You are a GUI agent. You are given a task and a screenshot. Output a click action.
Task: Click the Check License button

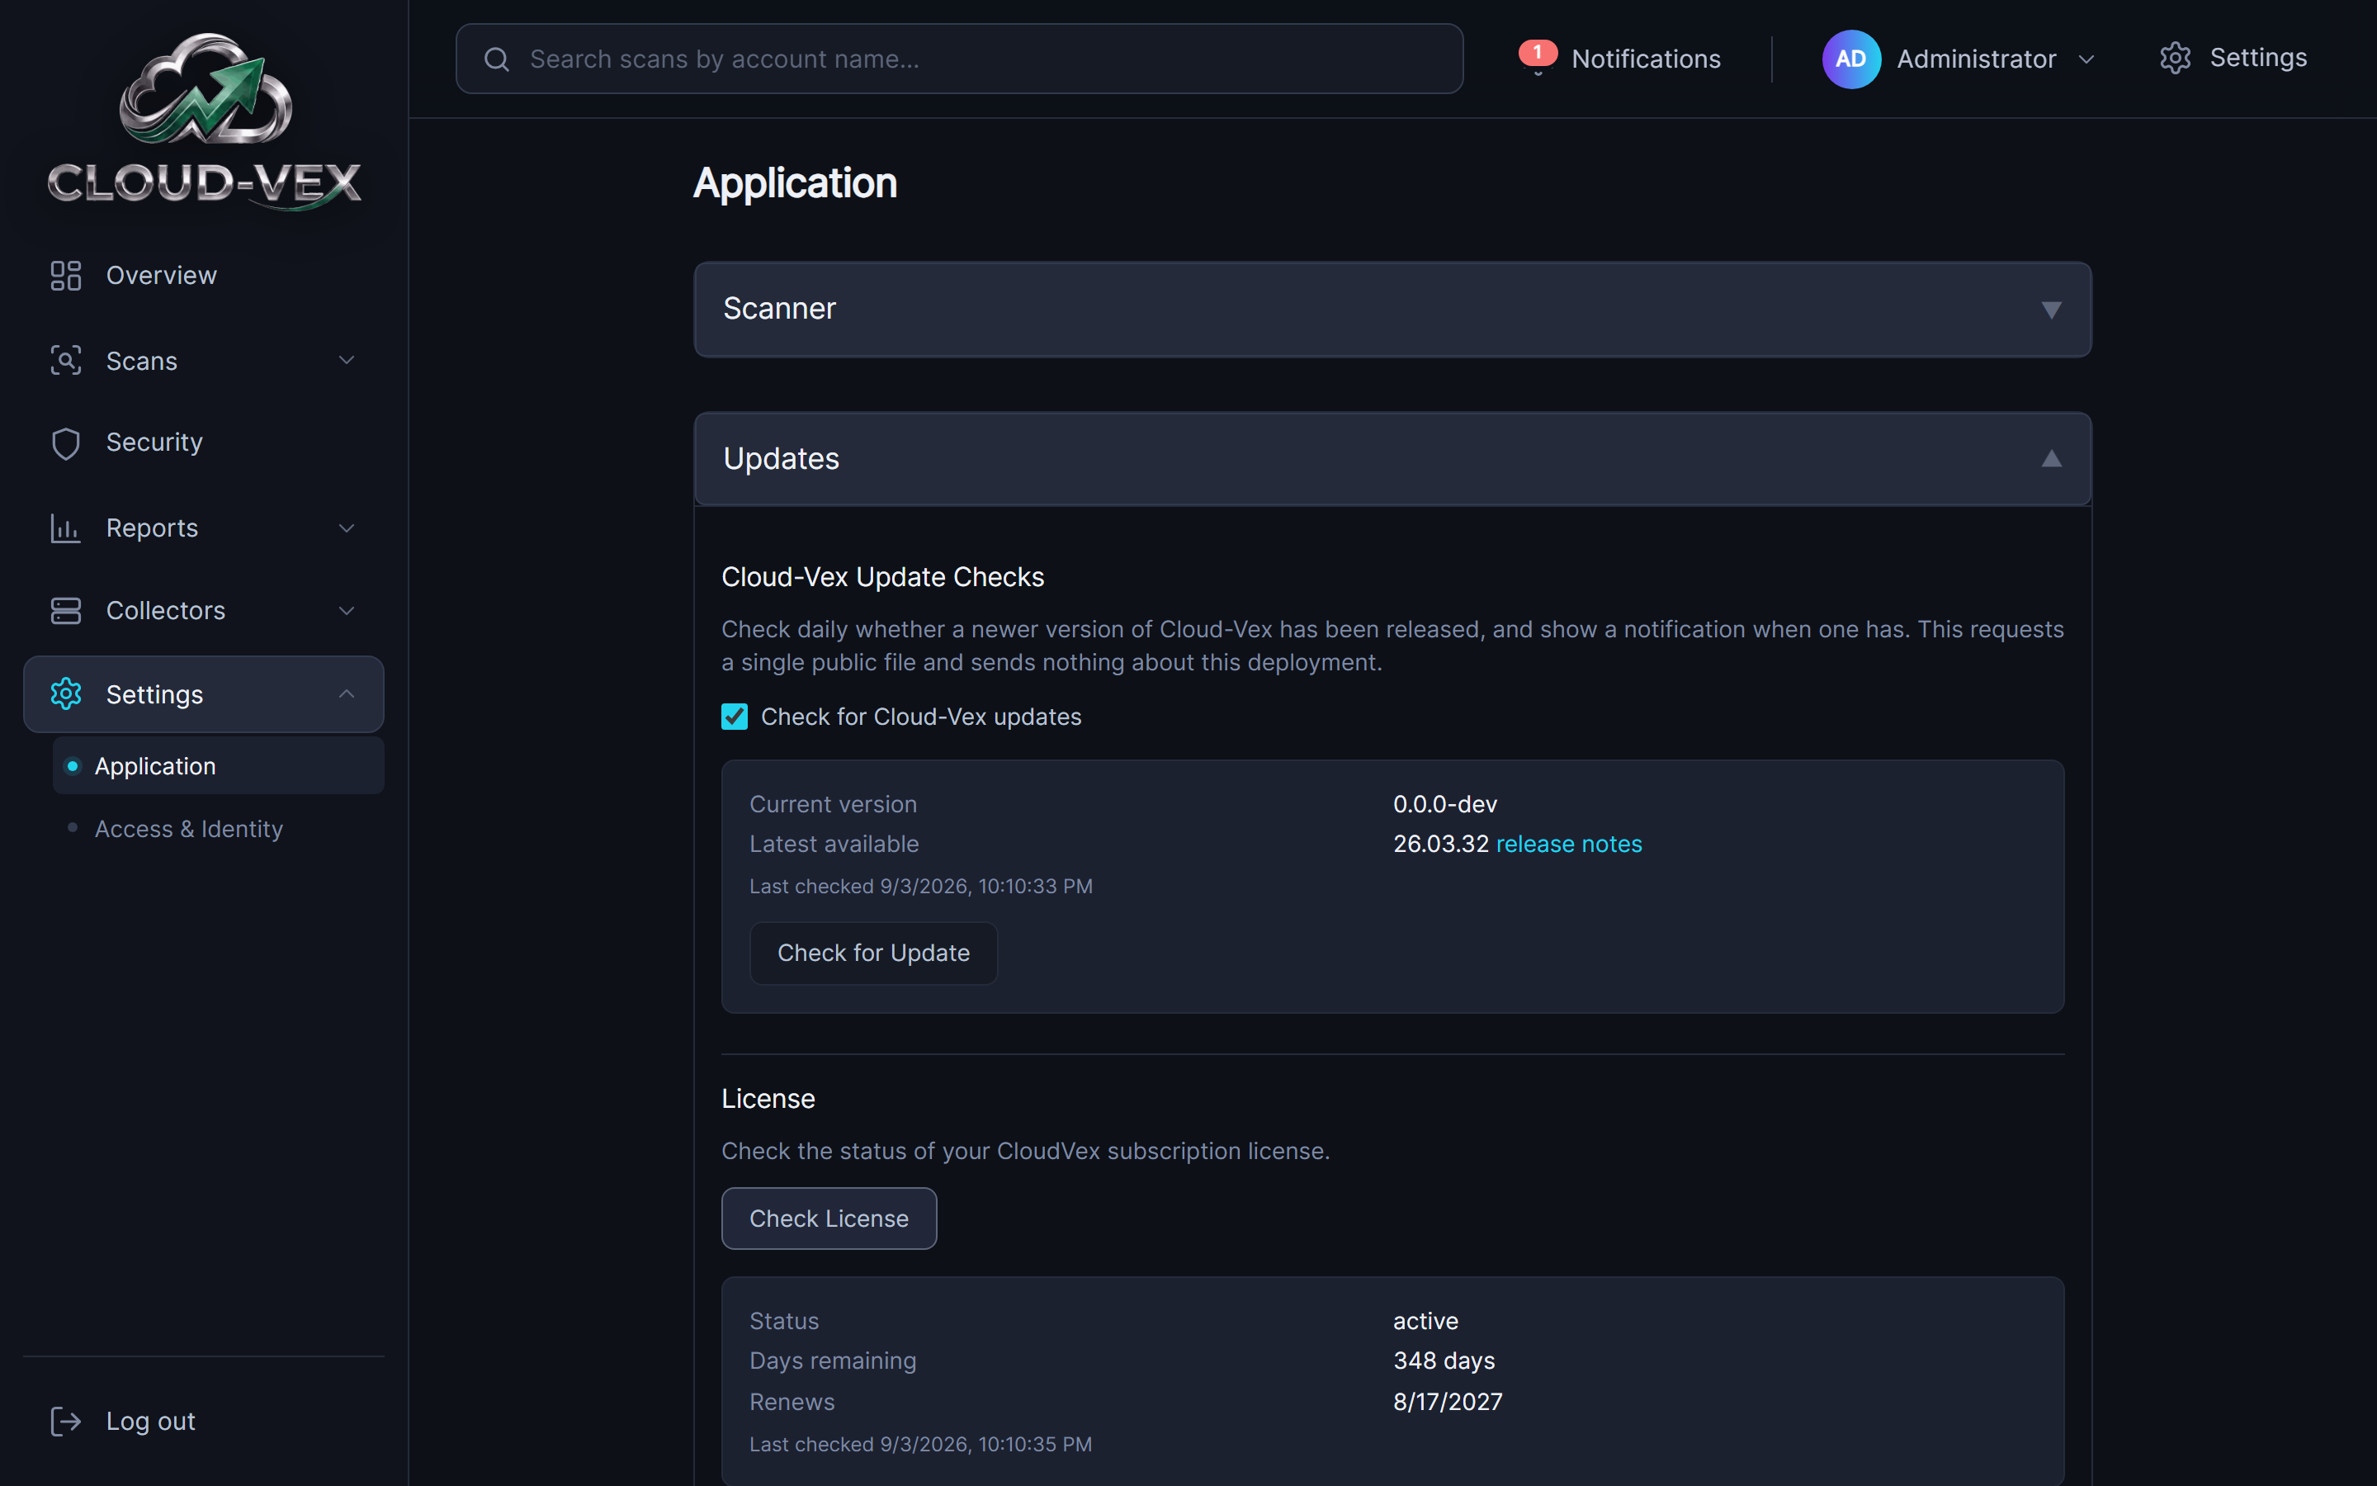pos(829,1218)
